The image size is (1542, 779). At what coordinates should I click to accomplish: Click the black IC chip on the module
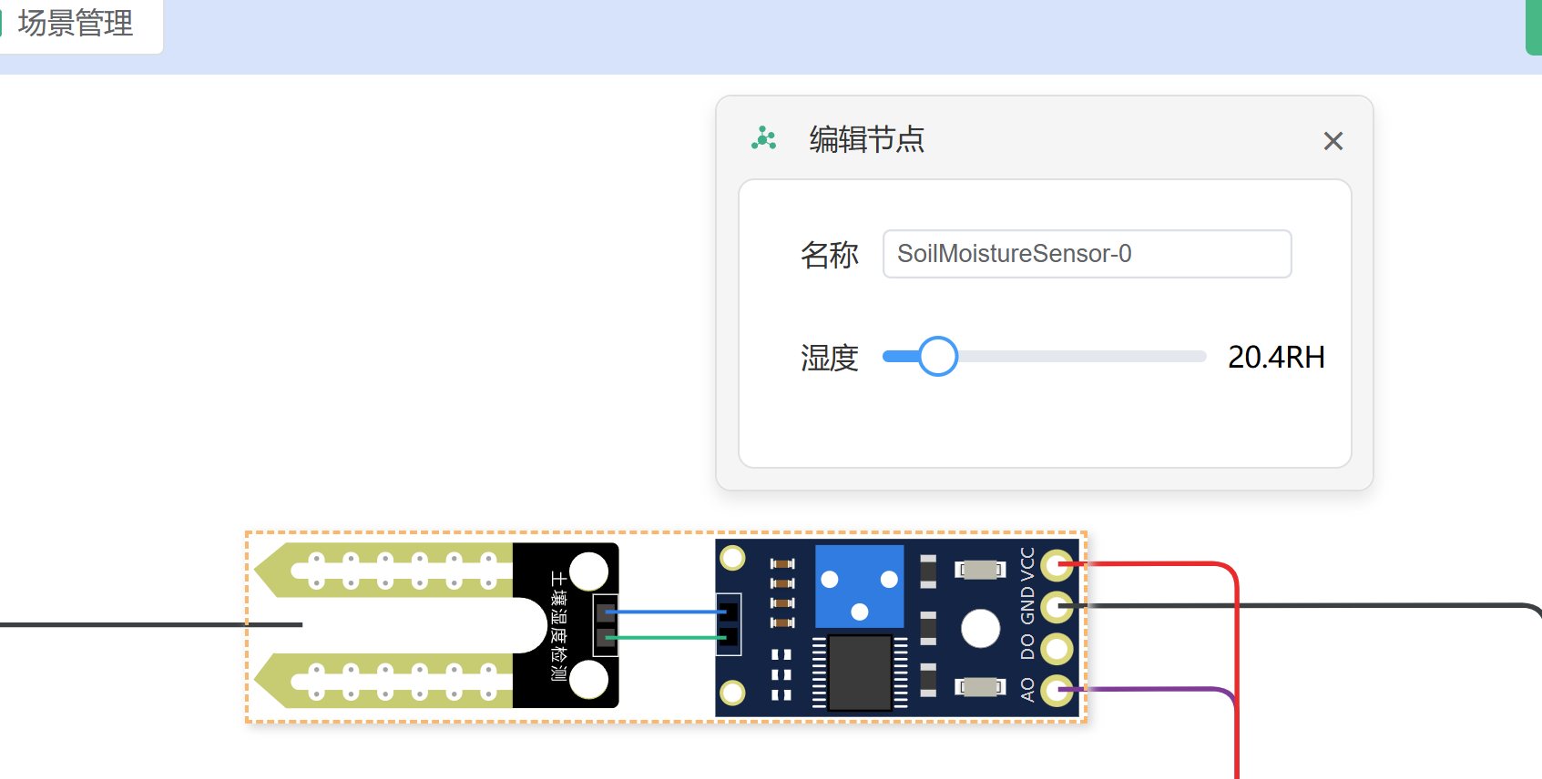(859, 672)
